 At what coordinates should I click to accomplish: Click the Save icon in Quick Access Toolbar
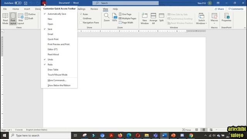26,3
